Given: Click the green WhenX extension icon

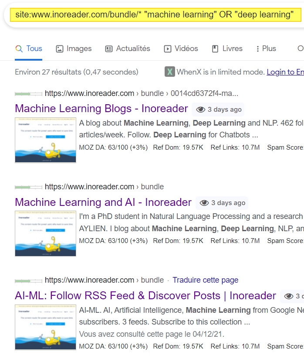Looking at the screenshot, I should tap(170, 72).
